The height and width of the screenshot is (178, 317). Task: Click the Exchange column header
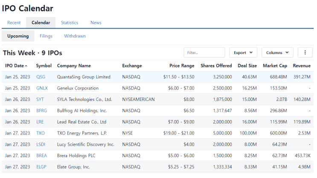[x=132, y=66]
